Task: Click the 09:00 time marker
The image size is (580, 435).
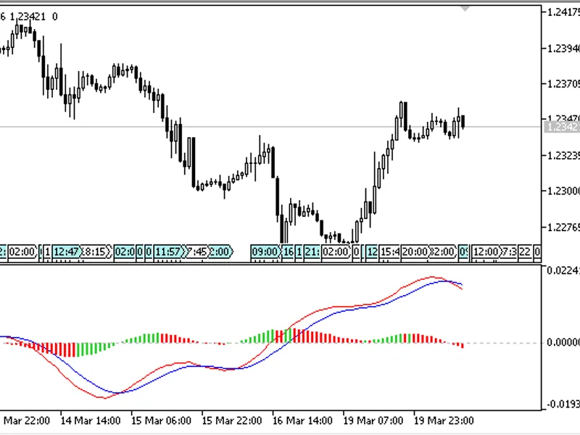Action: click(265, 252)
